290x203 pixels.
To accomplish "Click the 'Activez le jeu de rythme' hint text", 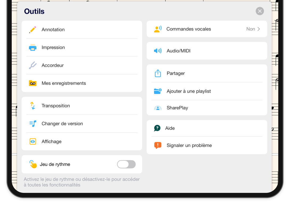I will pos(82,182).
